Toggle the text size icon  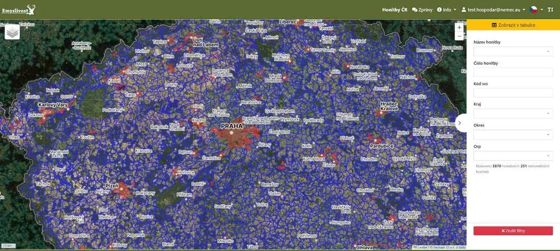click(550, 10)
